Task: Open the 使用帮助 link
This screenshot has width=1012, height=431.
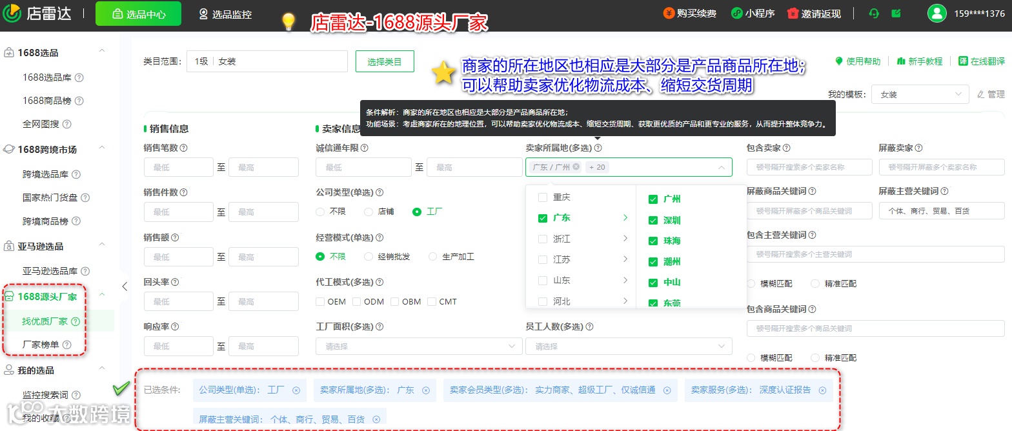Action: [x=858, y=61]
